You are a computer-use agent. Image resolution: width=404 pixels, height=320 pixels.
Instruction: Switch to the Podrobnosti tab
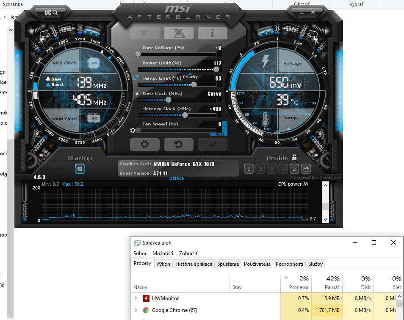pyautogui.click(x=289, y=264)
